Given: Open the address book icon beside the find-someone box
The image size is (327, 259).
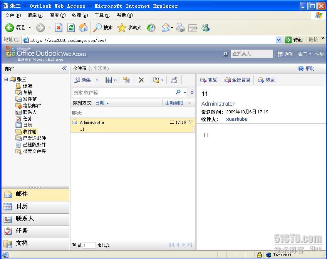Looking at the screenshot, I should coord(225,54).
